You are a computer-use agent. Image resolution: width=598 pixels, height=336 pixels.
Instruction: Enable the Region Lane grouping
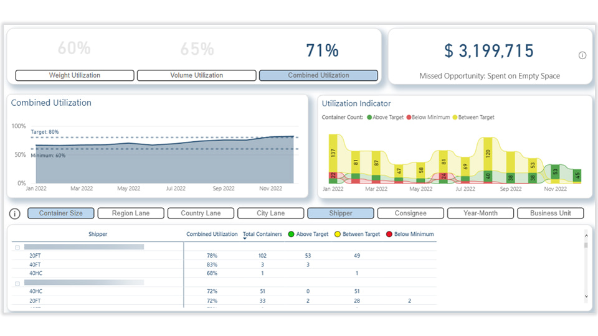pos(131,213)
